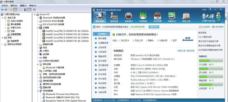Open 温度监测 temperature monitor icon
The image size is (228, 102).
coord(114,17)
